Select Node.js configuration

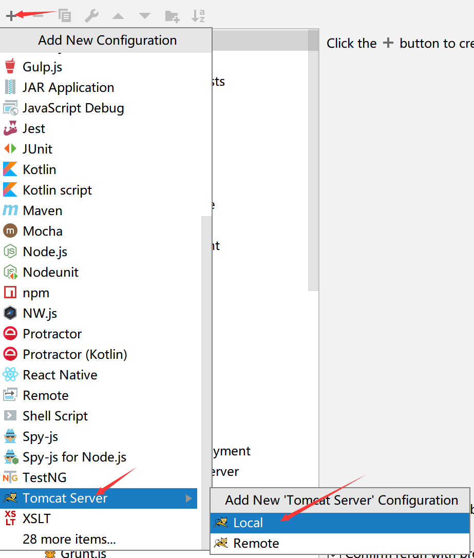point(98,252)
